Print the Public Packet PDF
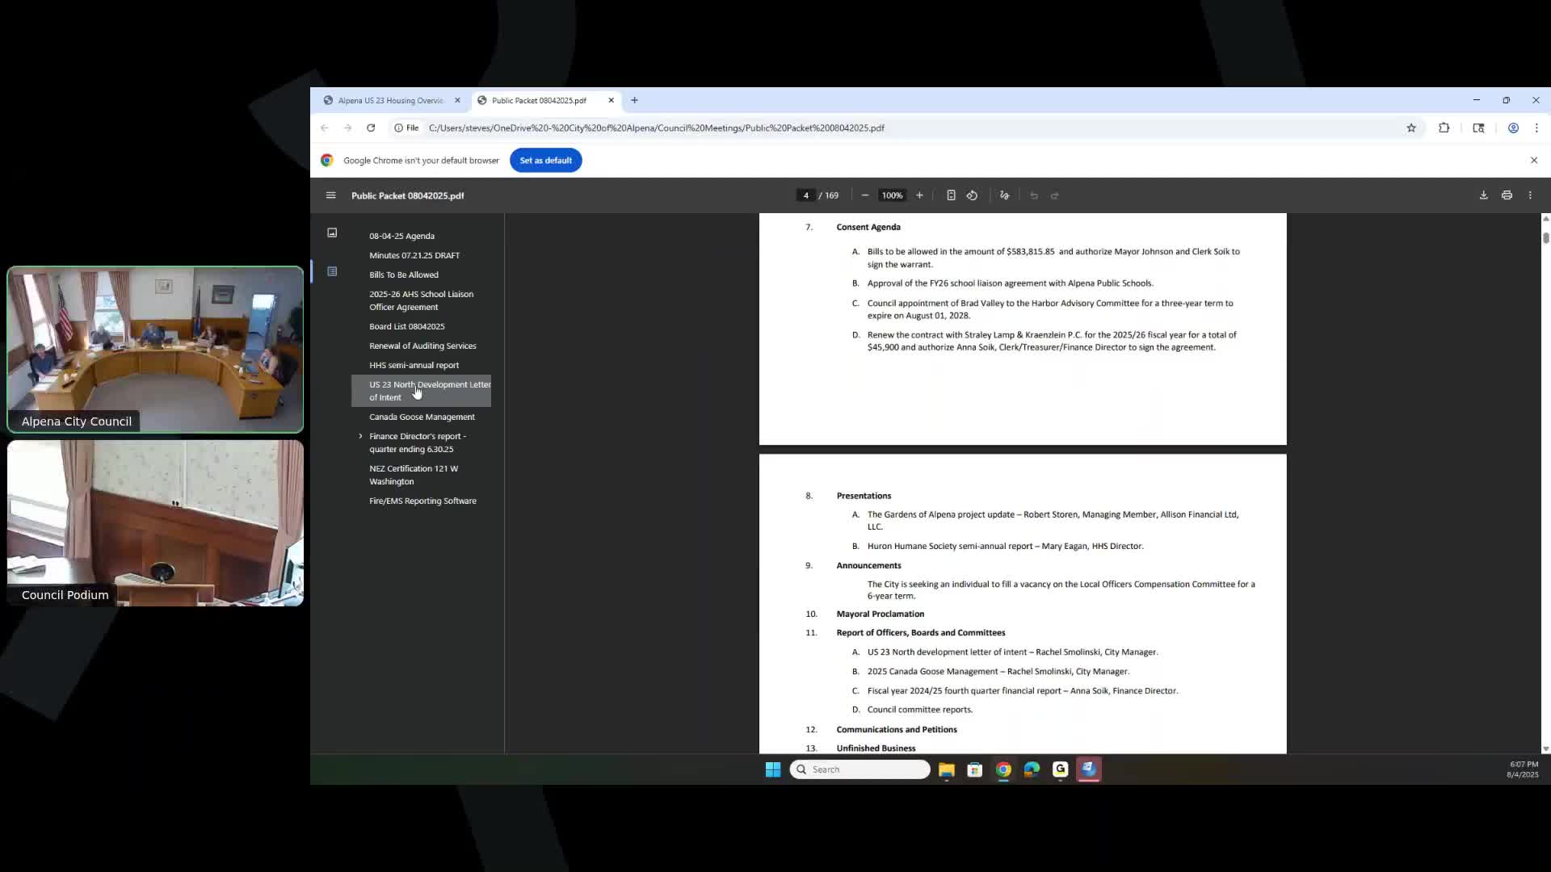1551x872 pixels. click(1507, 195)
